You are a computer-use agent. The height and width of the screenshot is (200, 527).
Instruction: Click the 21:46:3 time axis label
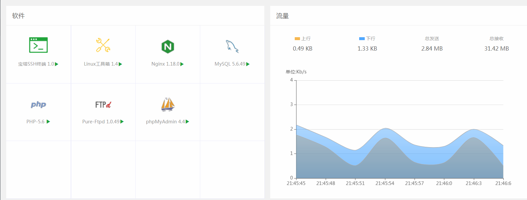coord(474,183)
